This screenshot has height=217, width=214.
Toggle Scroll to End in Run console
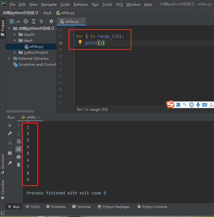pyautogui.click(x=19, y=149)
